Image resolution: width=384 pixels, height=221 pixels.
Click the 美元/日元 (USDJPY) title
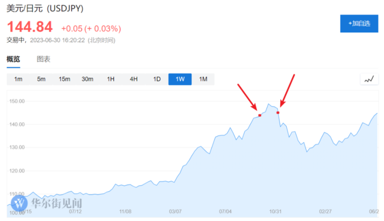tap(45, 8)
